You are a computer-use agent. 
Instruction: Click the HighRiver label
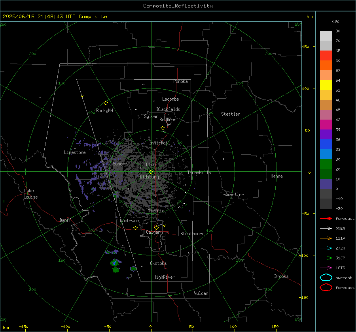[x=164, y=277]
